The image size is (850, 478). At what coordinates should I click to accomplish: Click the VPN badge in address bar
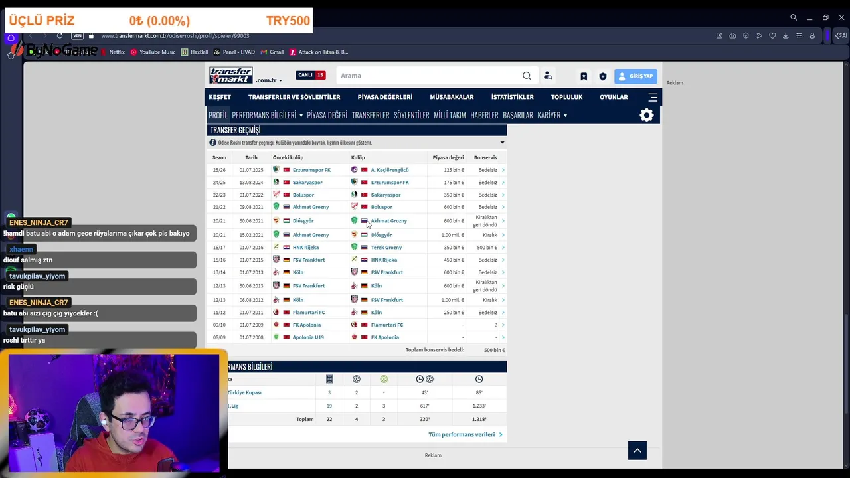tap(78, 35)
